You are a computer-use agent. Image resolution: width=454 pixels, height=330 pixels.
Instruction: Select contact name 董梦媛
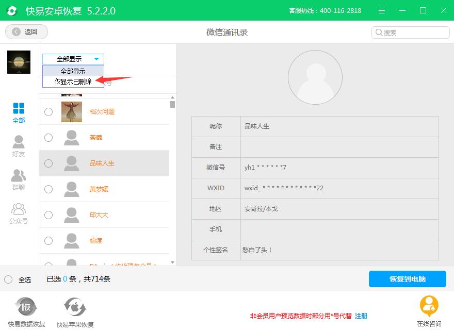99,189
